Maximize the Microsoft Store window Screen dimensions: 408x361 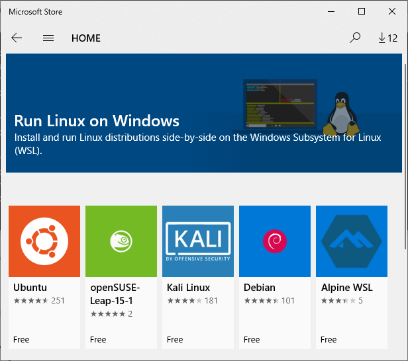(362, 11)
